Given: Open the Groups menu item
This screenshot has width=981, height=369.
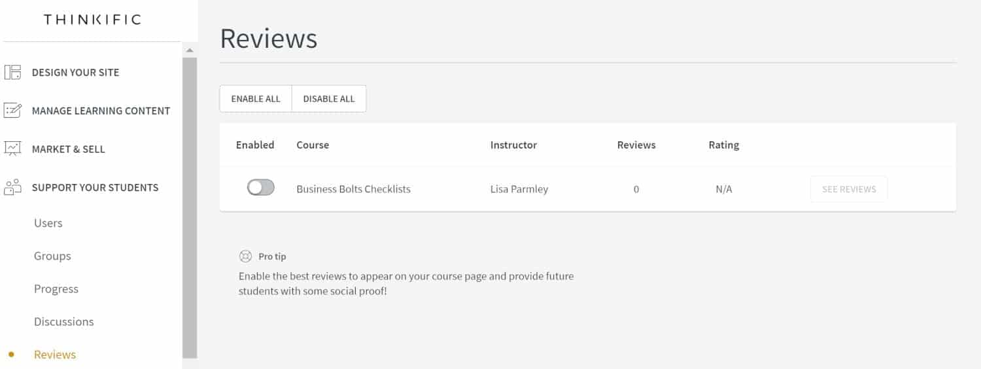Looking at the screenshot, I should coord(52,256).
